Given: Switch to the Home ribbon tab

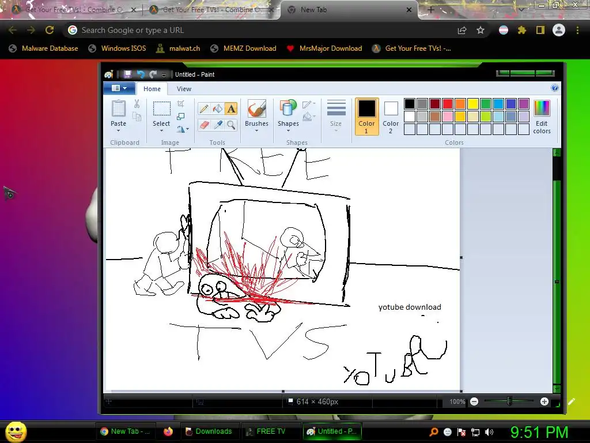Looking at the screenshot, I should point(152,89).
